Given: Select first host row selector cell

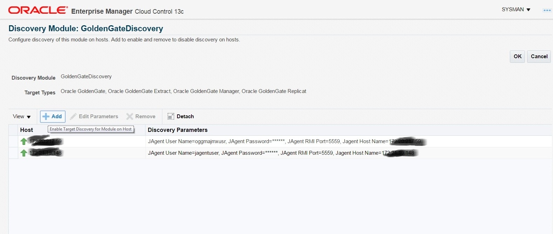Looking at the screenshot, I should [x=13, y=141].
